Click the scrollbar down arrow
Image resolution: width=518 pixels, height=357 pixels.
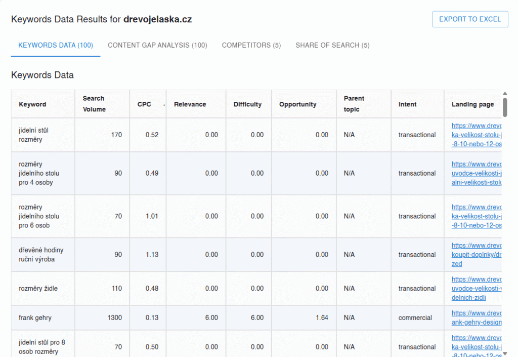point(505,353)
